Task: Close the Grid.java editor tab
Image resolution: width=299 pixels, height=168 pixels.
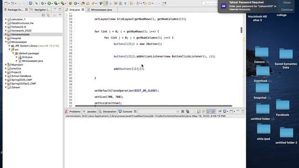Action: click(83, 9)
